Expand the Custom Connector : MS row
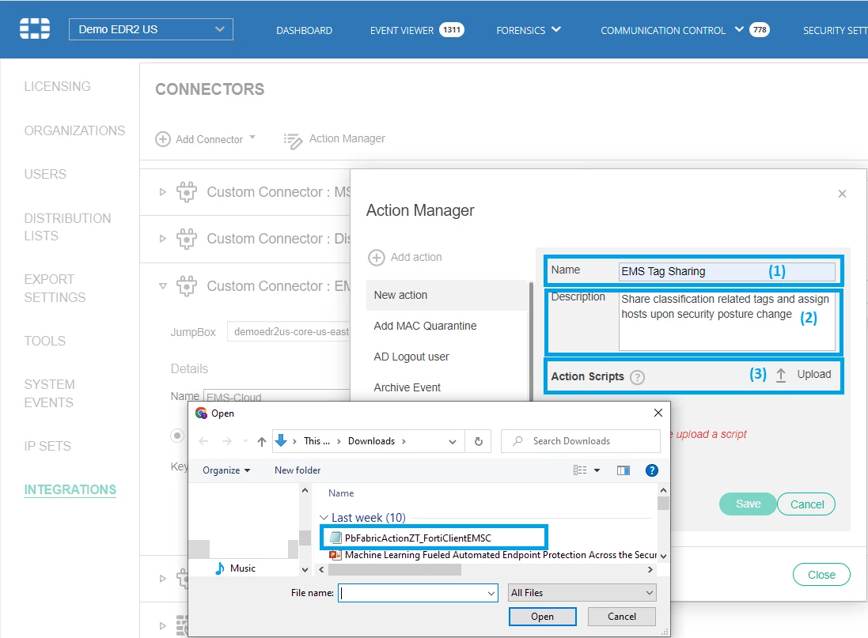 [162, 192]
